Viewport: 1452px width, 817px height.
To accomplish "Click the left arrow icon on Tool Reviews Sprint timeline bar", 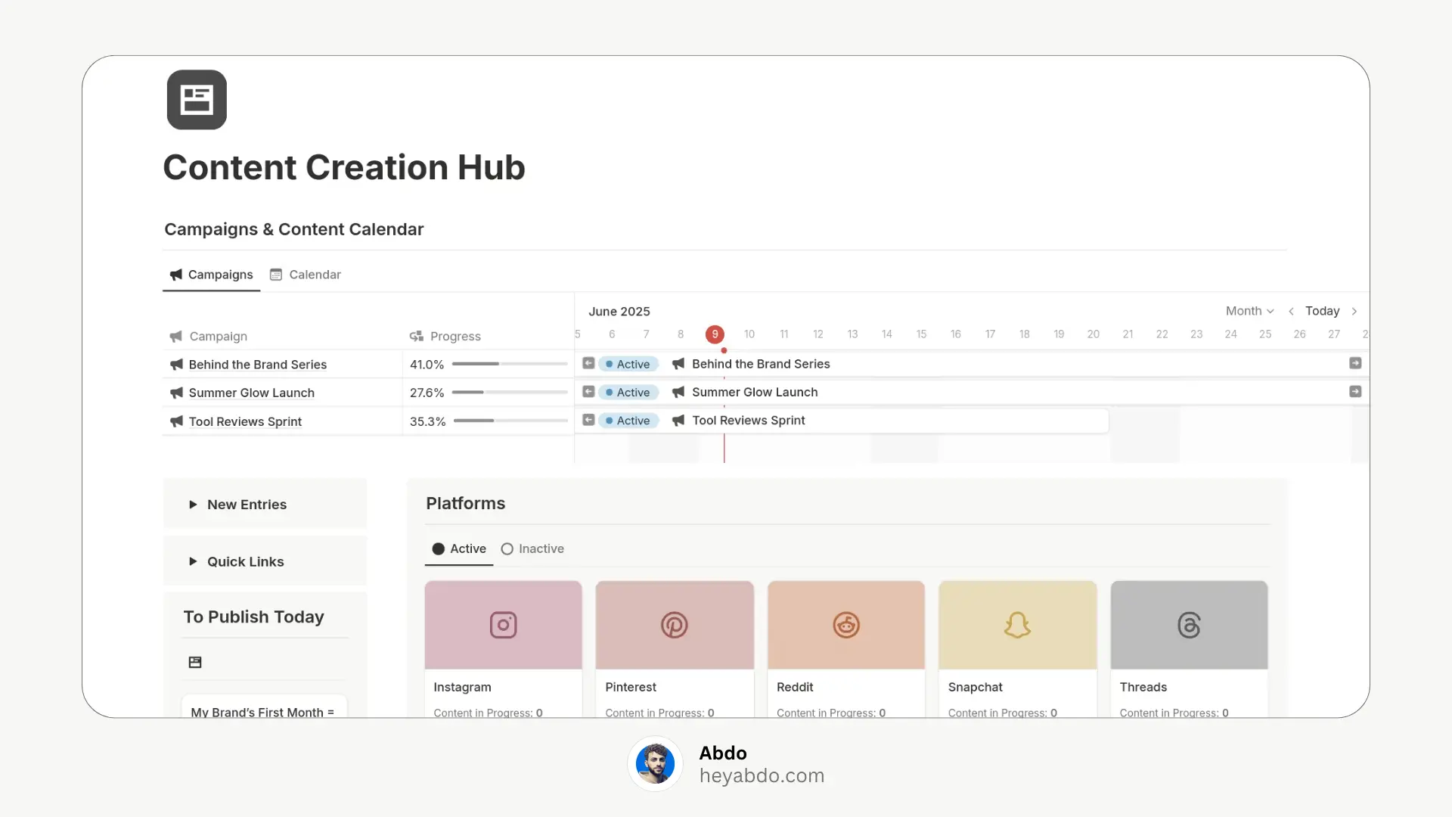I will pyautogui.click(x=588, y=420).
